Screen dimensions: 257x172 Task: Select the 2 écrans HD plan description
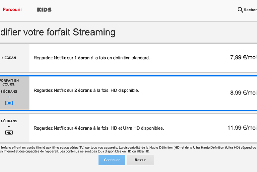[x=86, y=91]
